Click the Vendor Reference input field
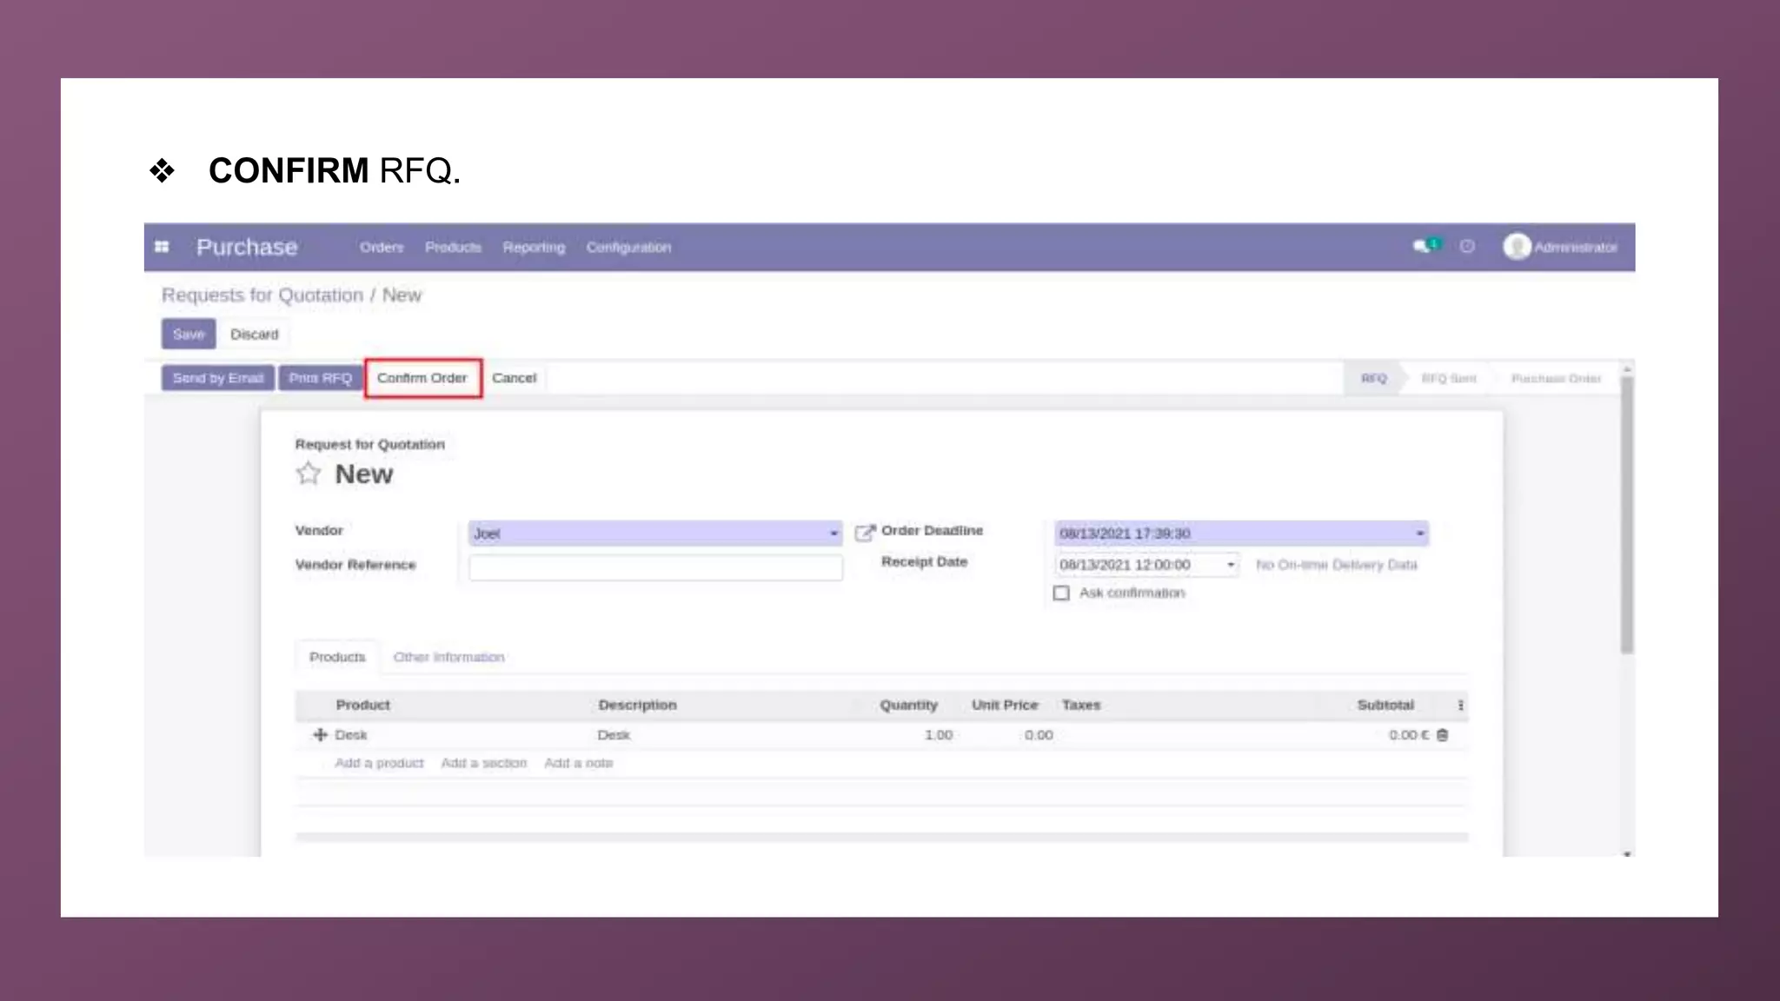Image resolution: width=1780 pixels, height=1001 pixels. (x=655, y=567)
